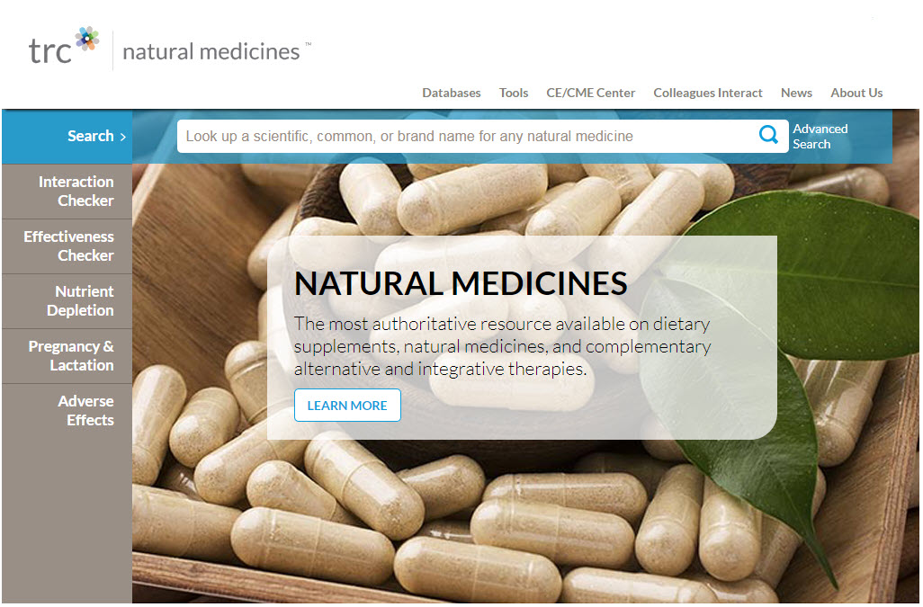Open the CE/CME Center menu
The width and height of the screenshot is (923, 607).
click(590, 93)
